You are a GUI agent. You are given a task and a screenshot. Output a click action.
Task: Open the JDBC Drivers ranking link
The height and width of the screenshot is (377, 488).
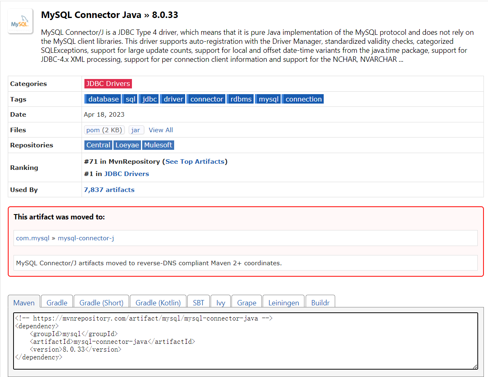pyautogui.click(x=126, y=174)
